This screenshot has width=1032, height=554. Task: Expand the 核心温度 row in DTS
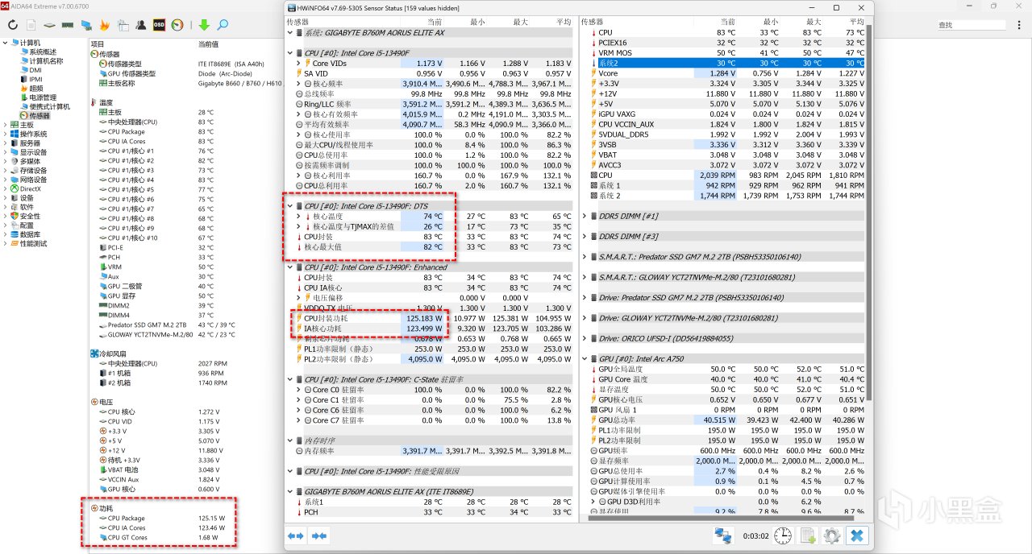coord(299,217)
